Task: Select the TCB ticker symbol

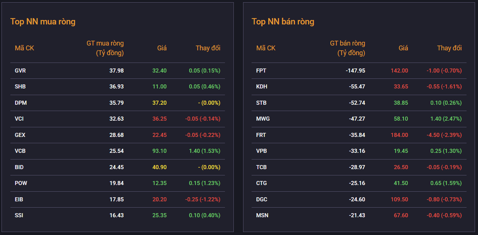Action: click(261, 167)
